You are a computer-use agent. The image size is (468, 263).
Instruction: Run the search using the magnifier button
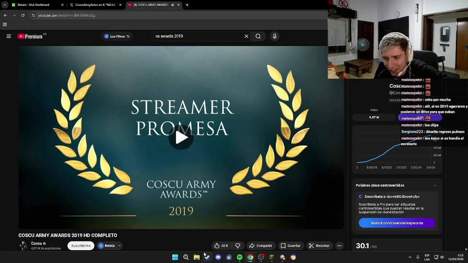[x=258, y=36]
